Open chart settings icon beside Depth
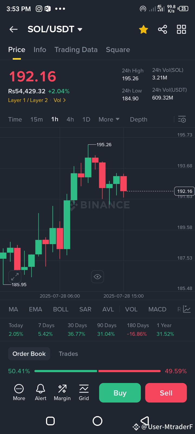The width and height of the screenshot is (195, 434). click(182, 119)
